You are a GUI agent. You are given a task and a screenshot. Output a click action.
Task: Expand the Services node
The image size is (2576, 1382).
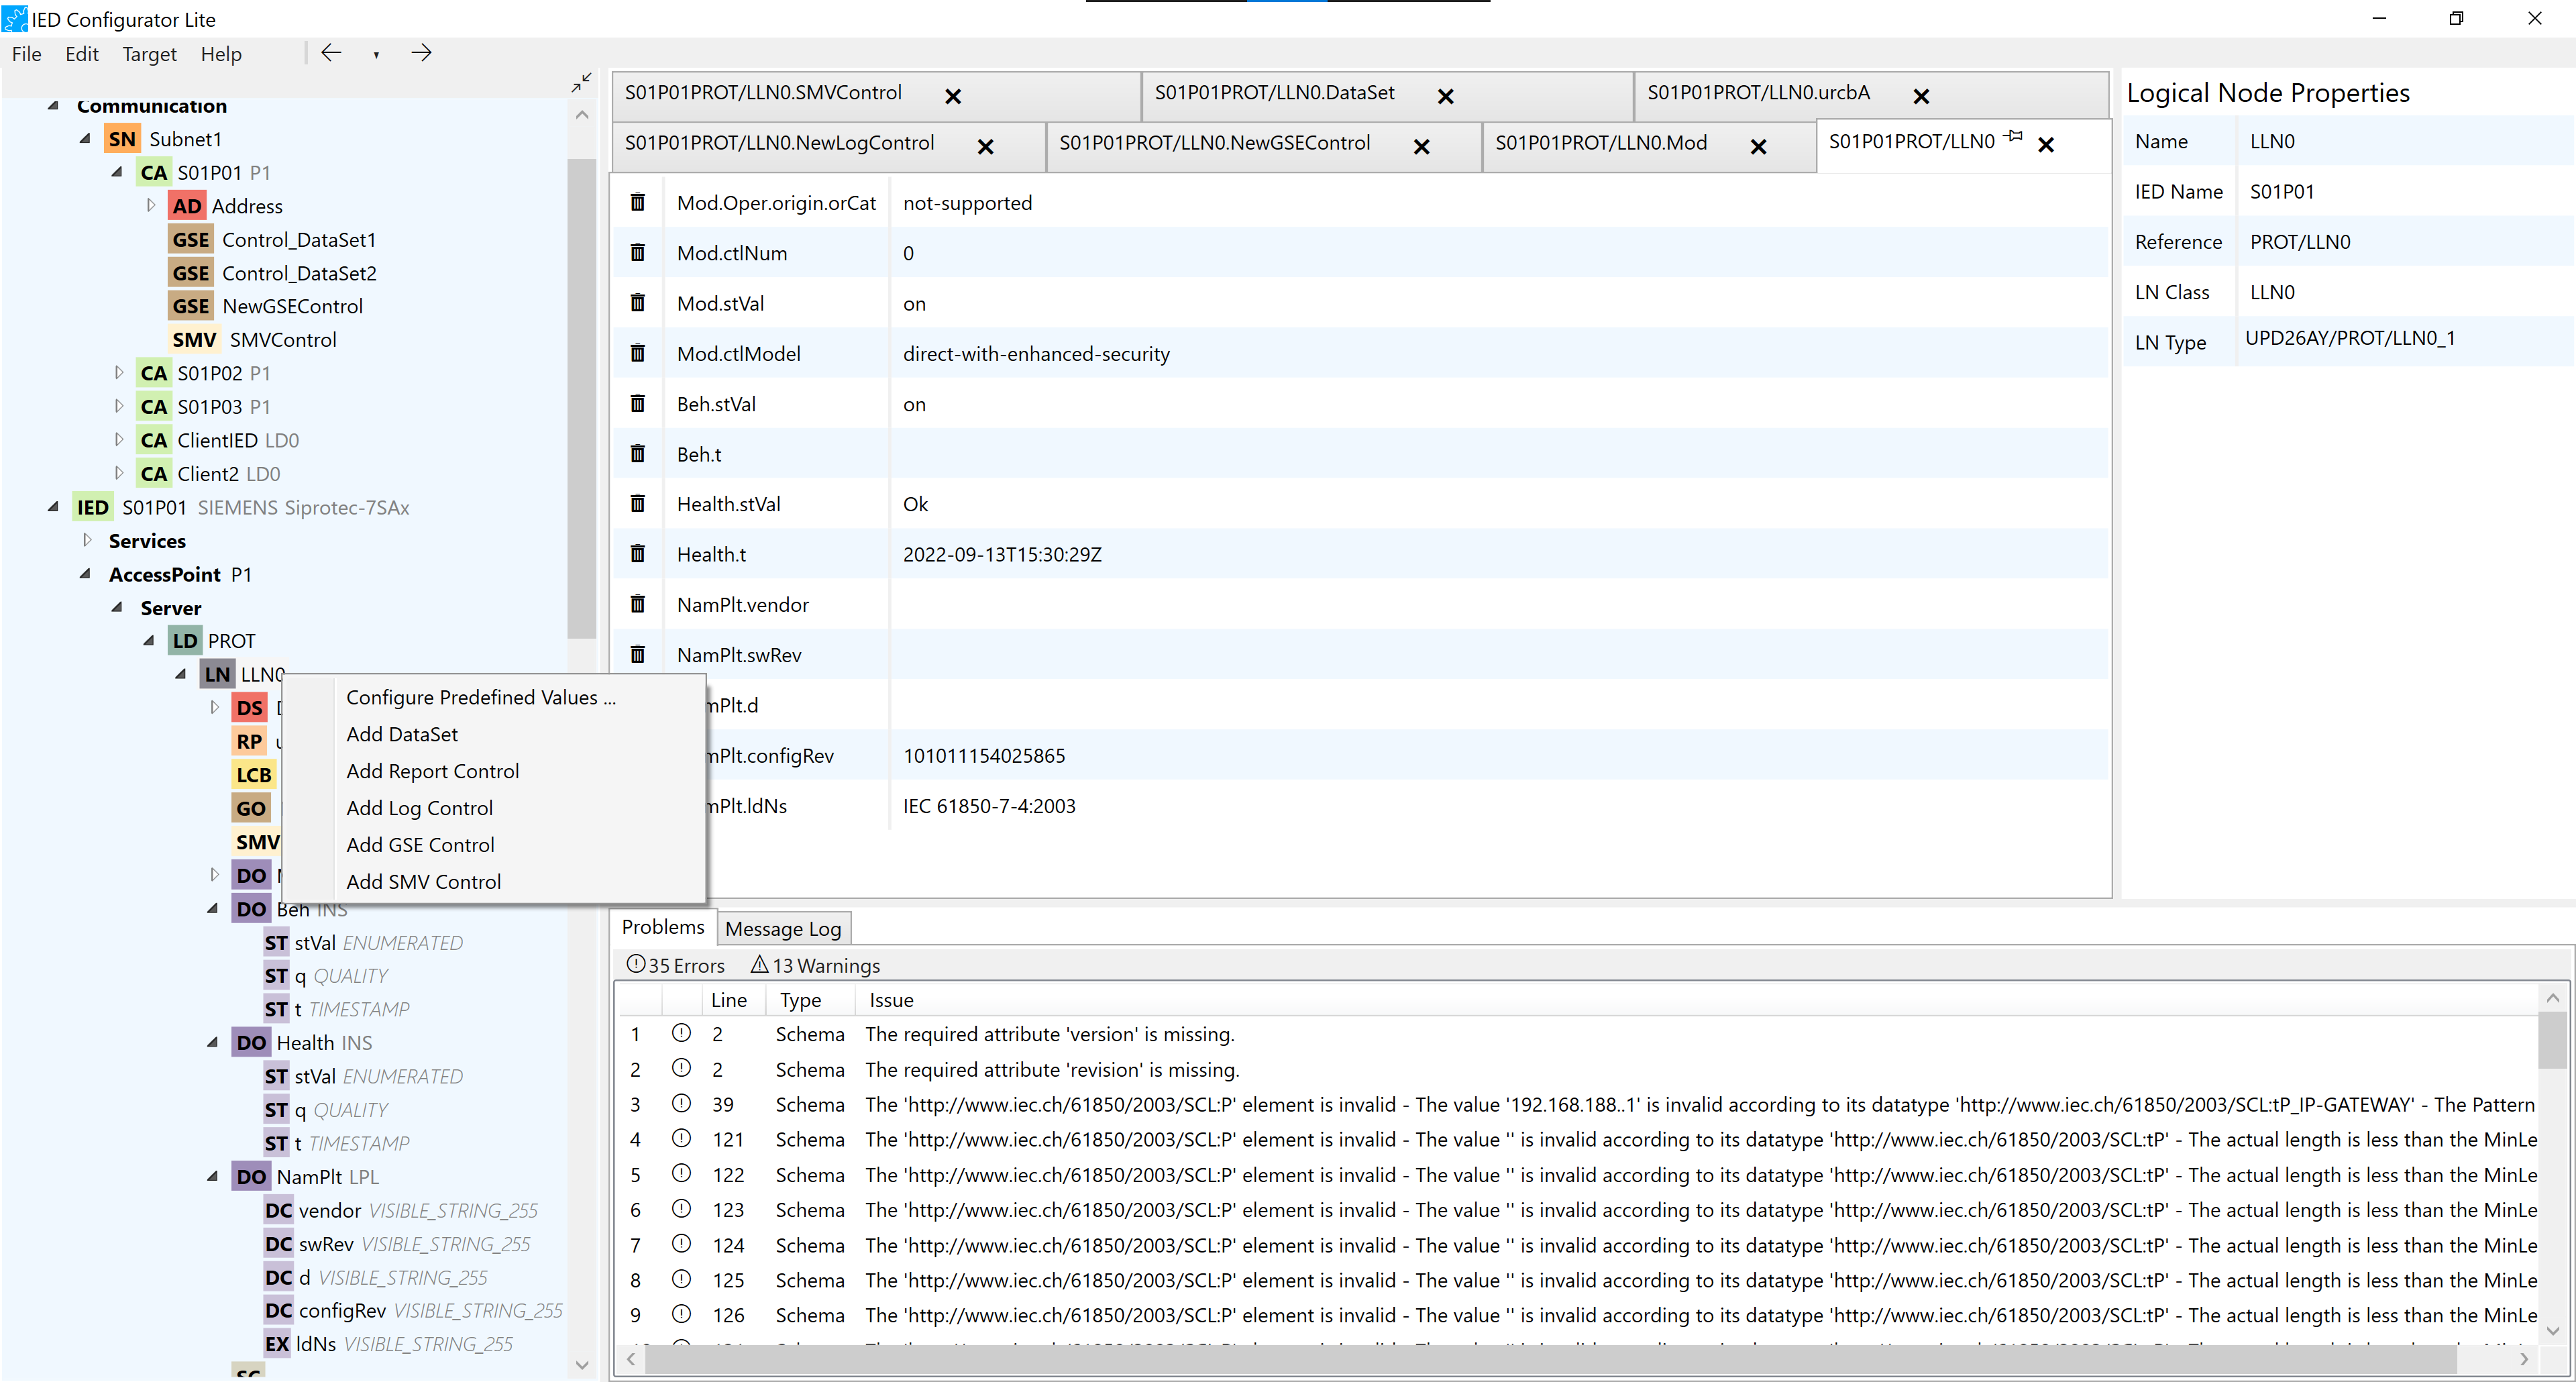pos(87,540)
